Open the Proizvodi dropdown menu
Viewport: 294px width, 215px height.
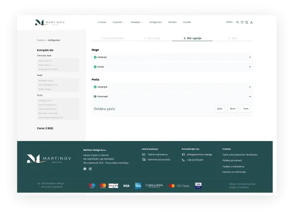tap(118, 22)
